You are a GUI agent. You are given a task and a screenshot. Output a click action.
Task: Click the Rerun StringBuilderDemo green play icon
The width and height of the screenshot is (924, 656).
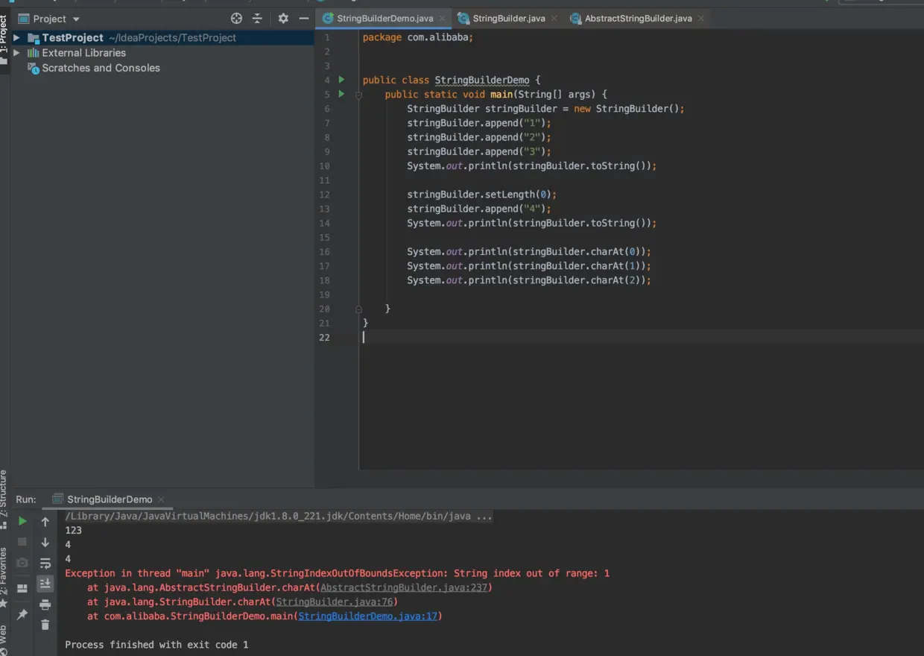[x=22, y=521]
